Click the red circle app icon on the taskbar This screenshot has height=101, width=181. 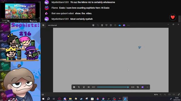tap(59, 99)
